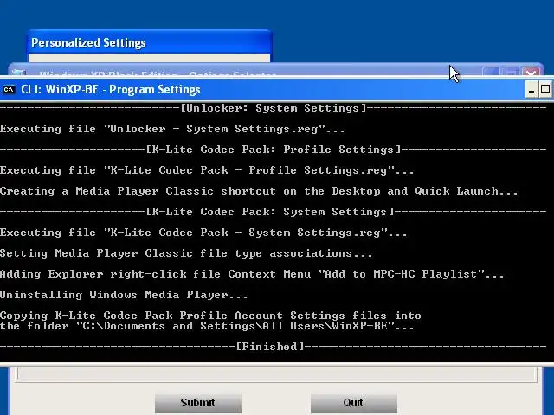This screenshot has width=554, height=415.
Task: Click the Submit button
Action: (x=198, y=403)
